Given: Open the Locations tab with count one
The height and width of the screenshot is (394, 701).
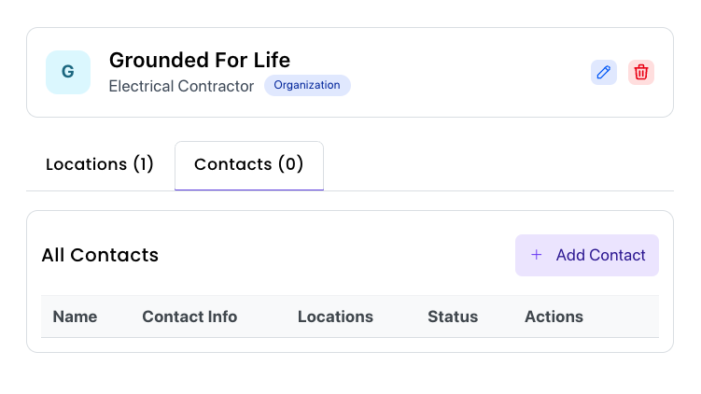Looking at the screenshot, I should (100, 164).
